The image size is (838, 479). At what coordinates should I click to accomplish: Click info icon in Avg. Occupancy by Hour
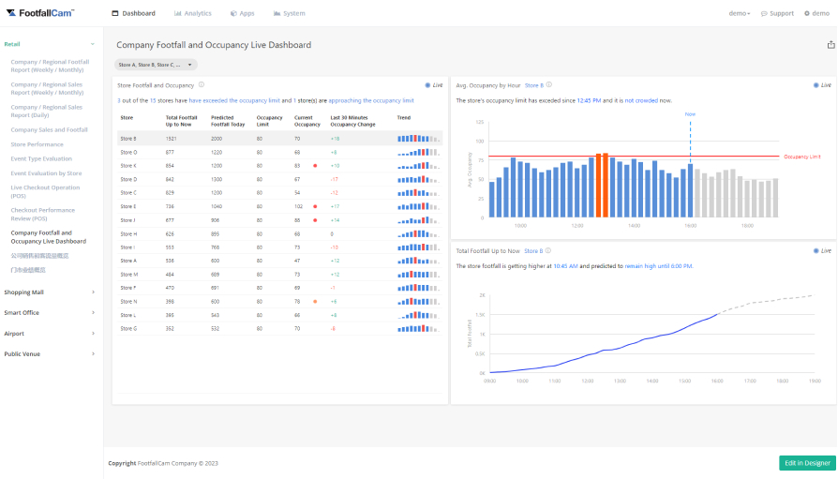click(549, 84)
